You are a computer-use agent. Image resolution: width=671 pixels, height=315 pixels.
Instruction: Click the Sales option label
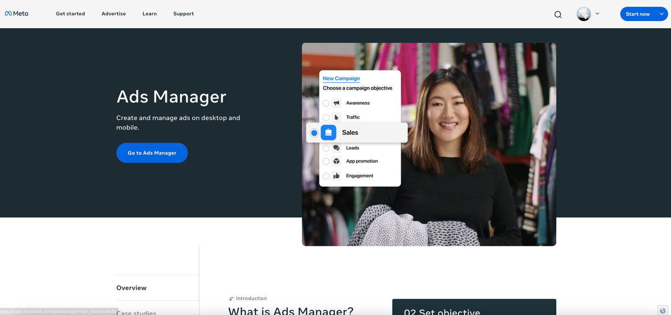[x=350, y=133]
